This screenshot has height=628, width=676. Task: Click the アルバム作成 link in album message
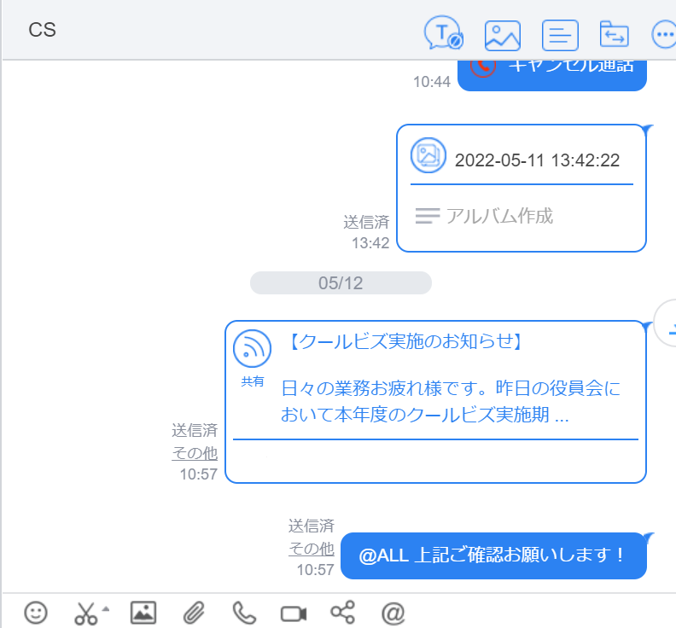coord(499,216)
